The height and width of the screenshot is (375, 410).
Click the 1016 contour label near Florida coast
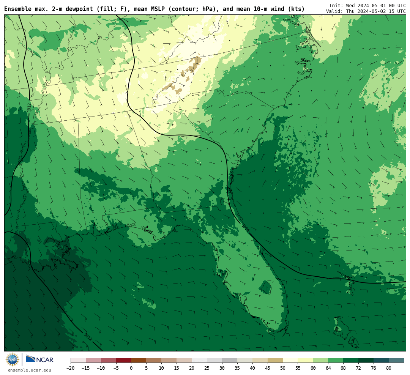pyautogui.click(x=245, y=228)
